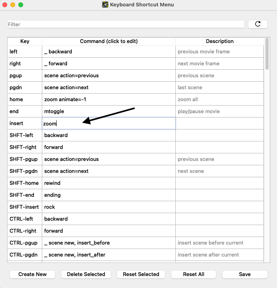Image resolution: width=277 pixels, height=288 pixels.
Task: Edit the 'rock' command cell
Action: 109,207
